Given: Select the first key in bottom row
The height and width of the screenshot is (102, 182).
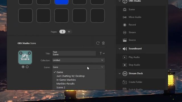Looking at the screenshot, I should point(25,16).
